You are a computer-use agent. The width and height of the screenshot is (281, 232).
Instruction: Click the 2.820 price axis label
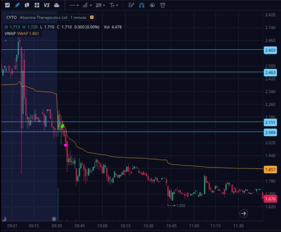pyautogui.click(x=270, y=15)
